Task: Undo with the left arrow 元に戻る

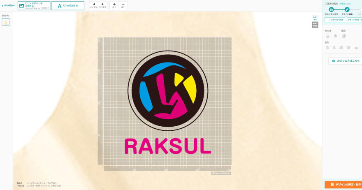Action: click(94, 5)
